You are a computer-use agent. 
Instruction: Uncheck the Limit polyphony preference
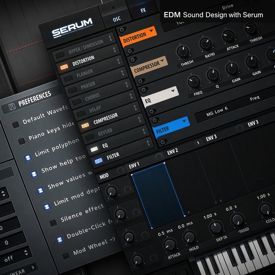28,158
